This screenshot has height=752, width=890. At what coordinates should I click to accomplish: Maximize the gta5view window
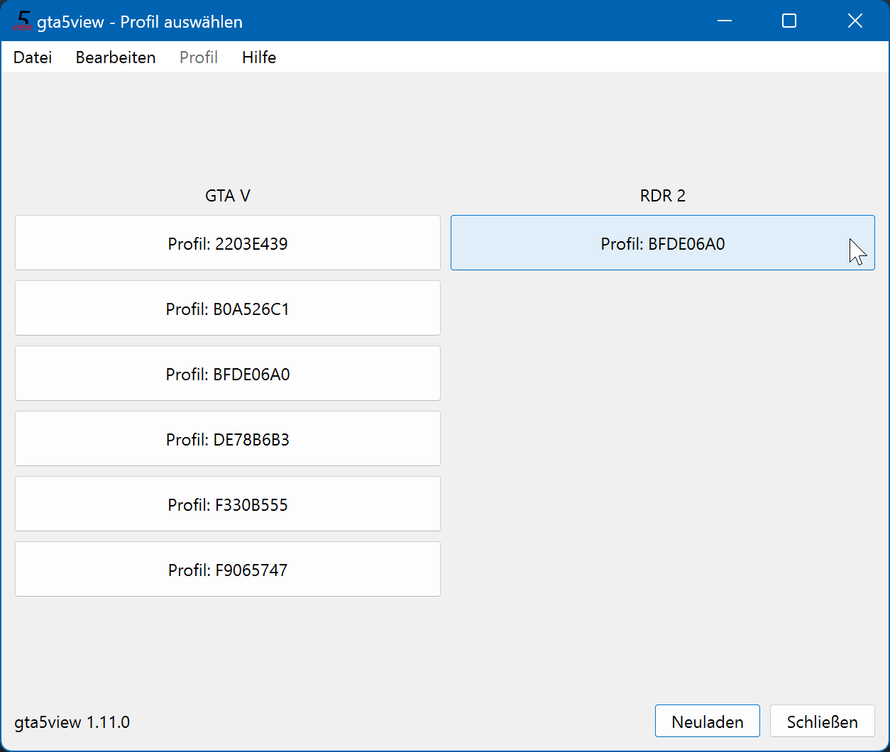[x=789, y=21]
